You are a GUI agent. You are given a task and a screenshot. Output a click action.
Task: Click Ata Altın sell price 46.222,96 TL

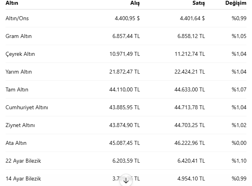190,143
